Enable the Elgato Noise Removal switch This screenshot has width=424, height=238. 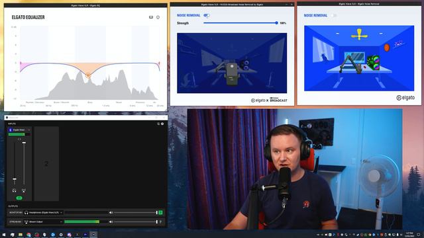tap(334, 15)
